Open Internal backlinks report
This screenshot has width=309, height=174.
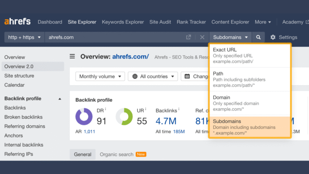(x=24, y=145)
